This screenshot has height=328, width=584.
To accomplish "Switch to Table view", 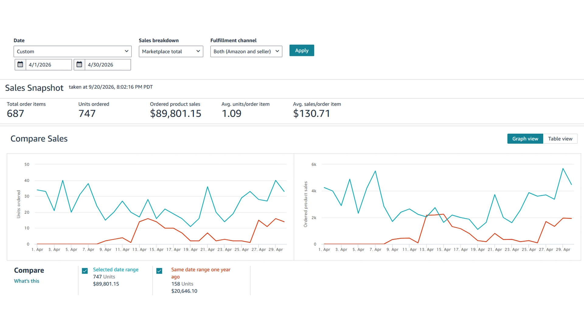I will [x=560, y=139].
